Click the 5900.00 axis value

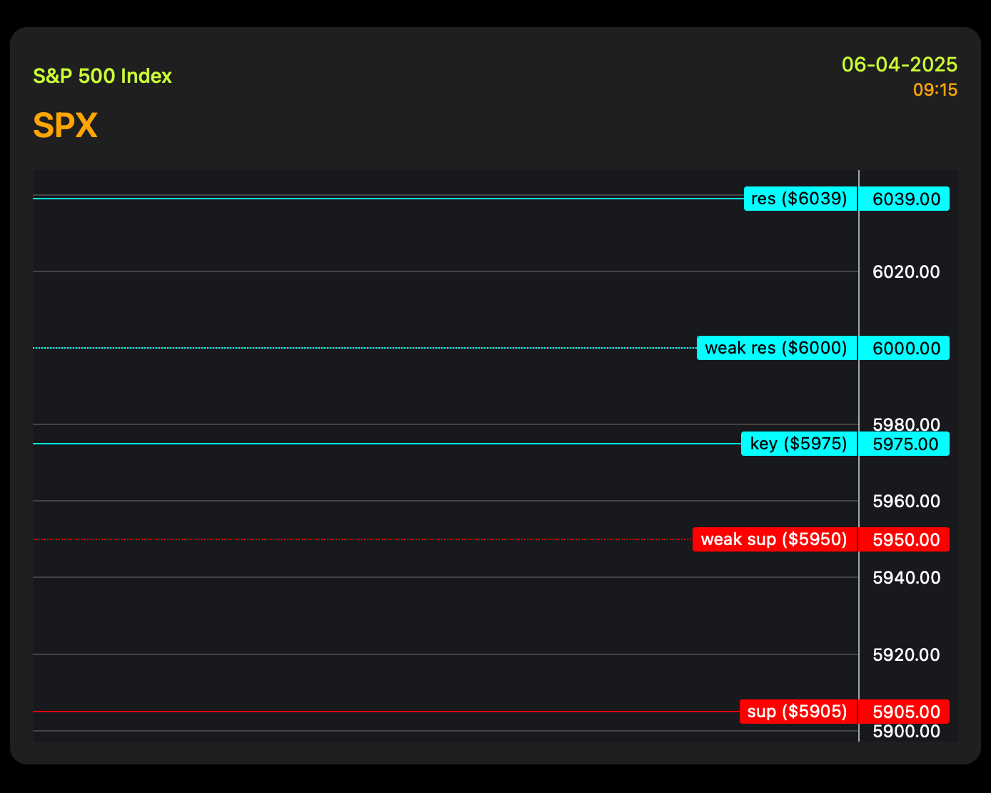pos(907,732)
